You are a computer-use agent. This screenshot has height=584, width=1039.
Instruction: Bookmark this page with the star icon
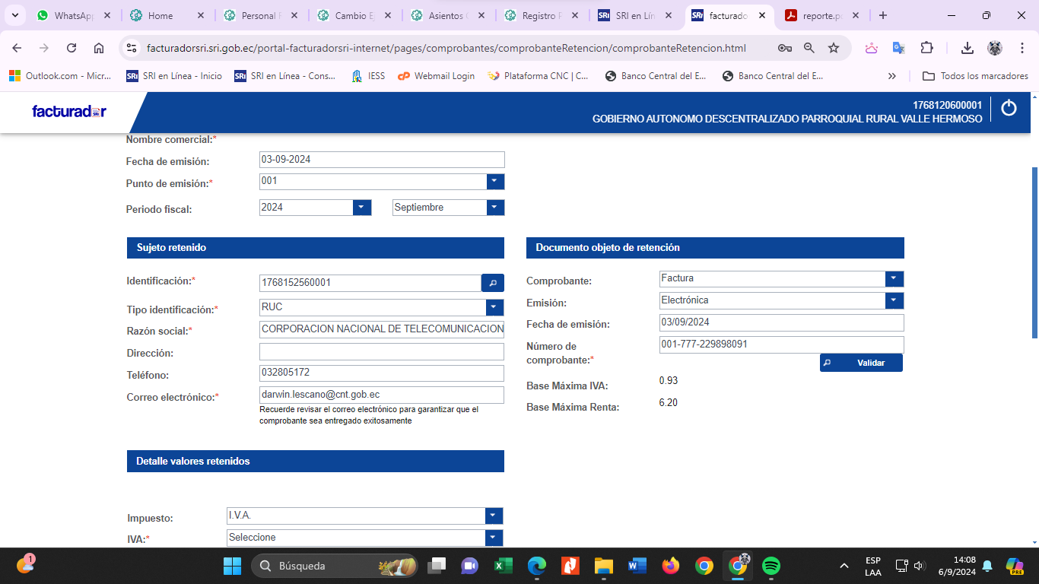click(834, 48)
